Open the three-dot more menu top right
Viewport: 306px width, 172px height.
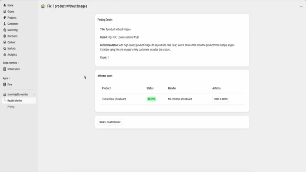(x=301, y=6)
